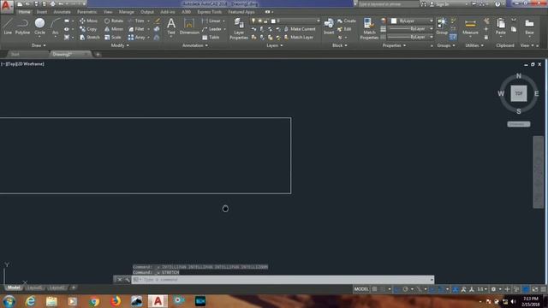The image size is (548, 308).
Task: Open the ByLayer linetype dropdown
Action: 411,37
